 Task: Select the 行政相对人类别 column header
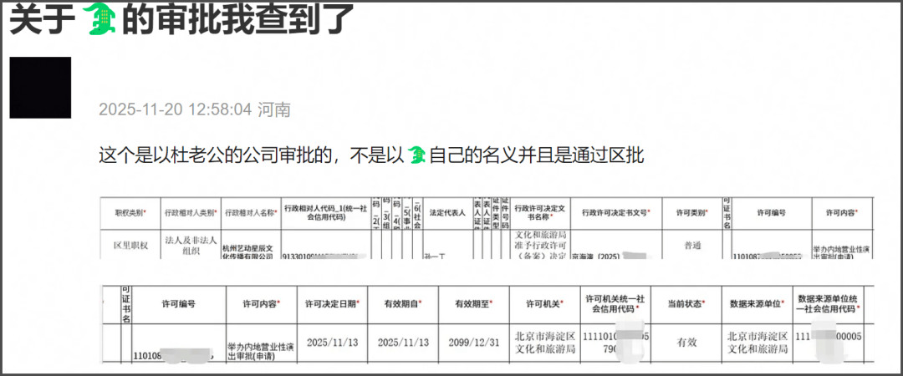coord(191,213)
